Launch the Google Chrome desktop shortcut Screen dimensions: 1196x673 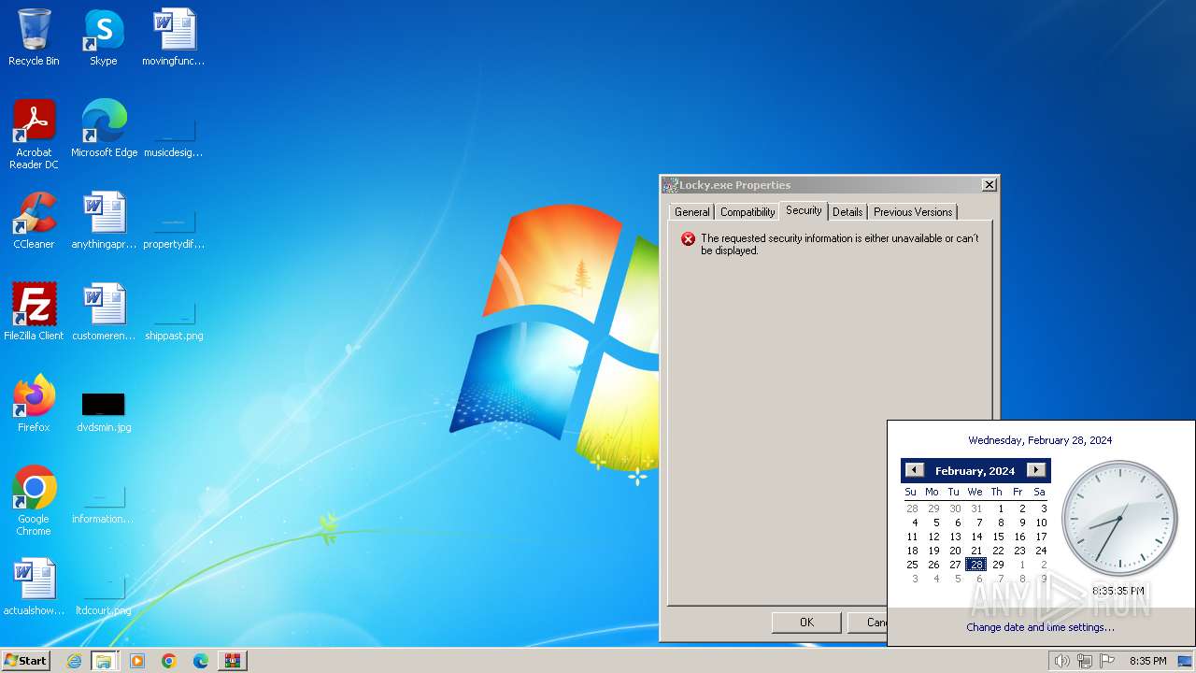34,500
